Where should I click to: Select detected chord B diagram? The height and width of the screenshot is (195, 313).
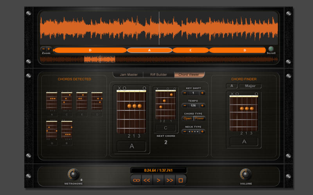67,129
